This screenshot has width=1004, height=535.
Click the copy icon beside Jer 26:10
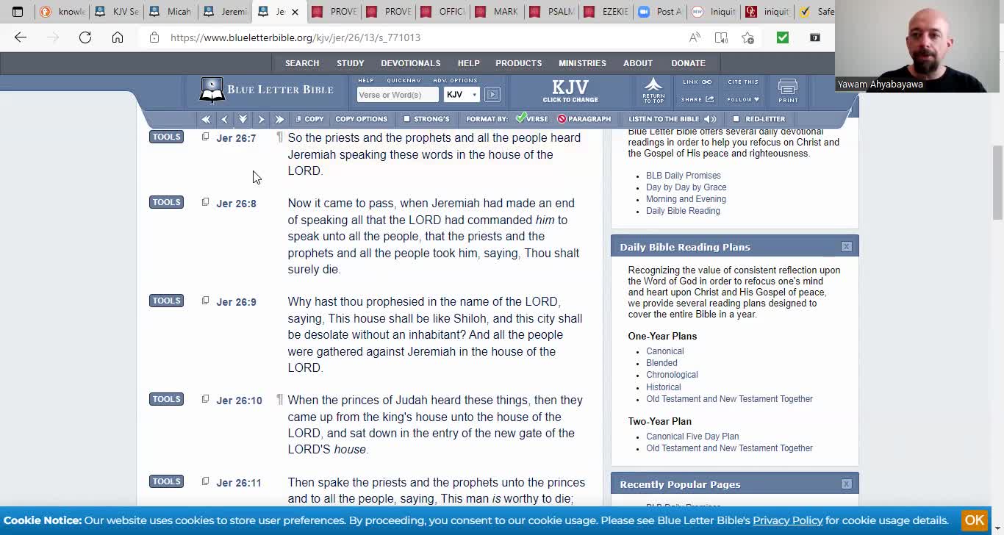[205, 399]
